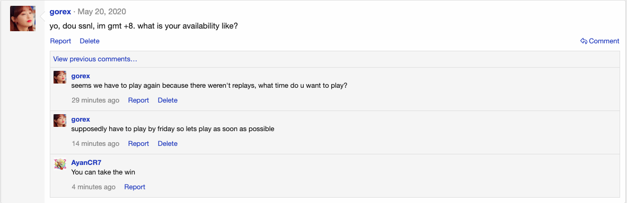The width and height of the screenshot is (627, 203).
Task: Click gorex avatar on friday comment
Action: pos(60,121)
